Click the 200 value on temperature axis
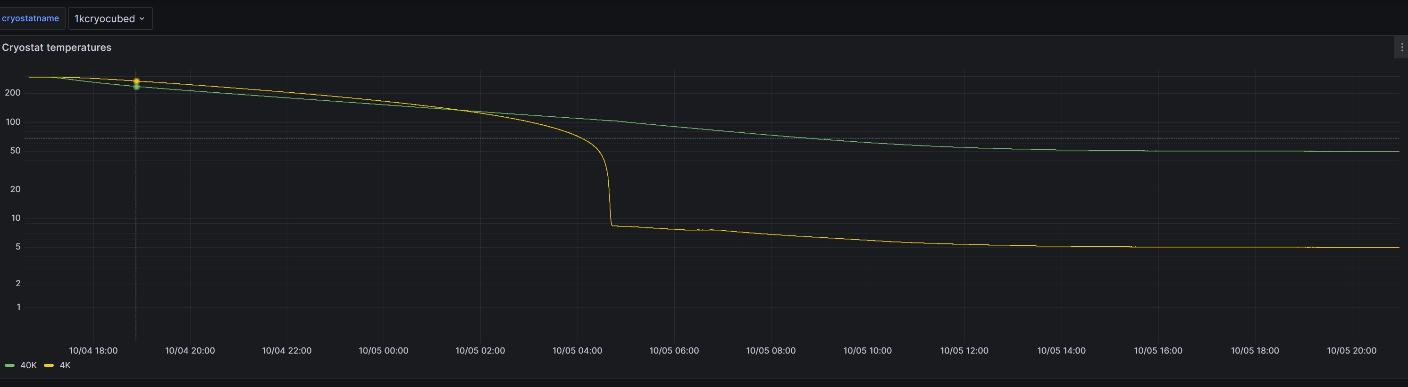Viewport: 1408px width, 387px height. tap(13, 93)
